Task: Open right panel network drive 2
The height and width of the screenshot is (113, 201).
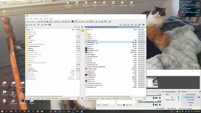Action: [x=144, y=24]
